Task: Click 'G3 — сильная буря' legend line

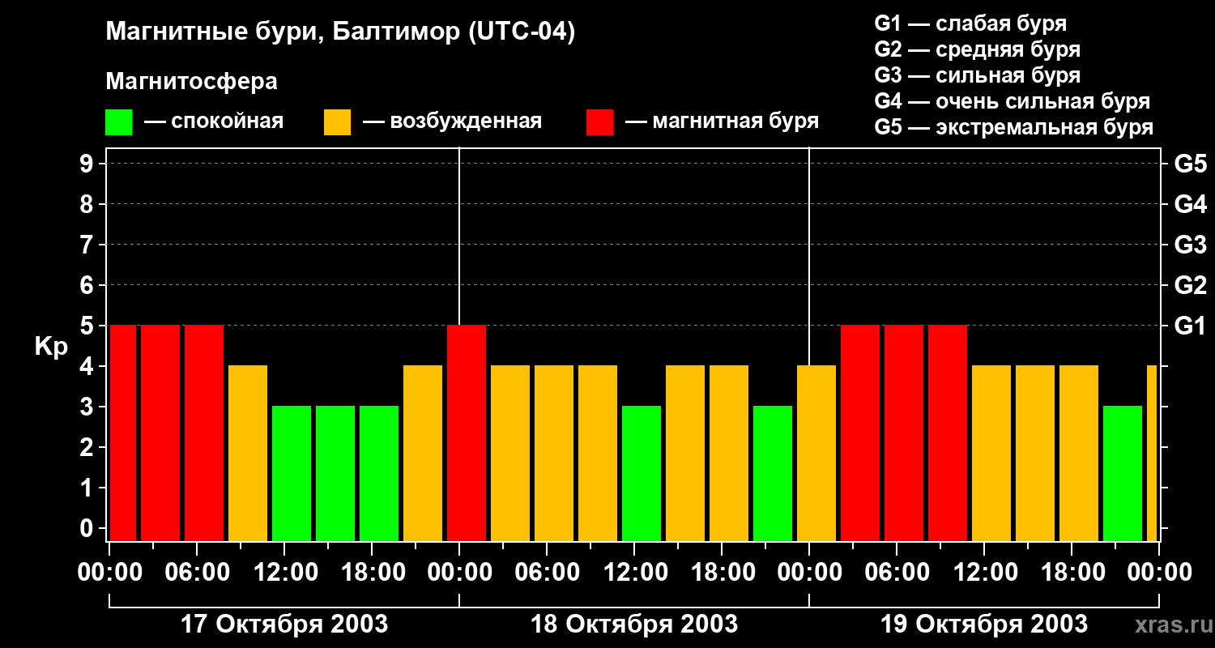Action: pyautogui.click(x=978, y=75)
